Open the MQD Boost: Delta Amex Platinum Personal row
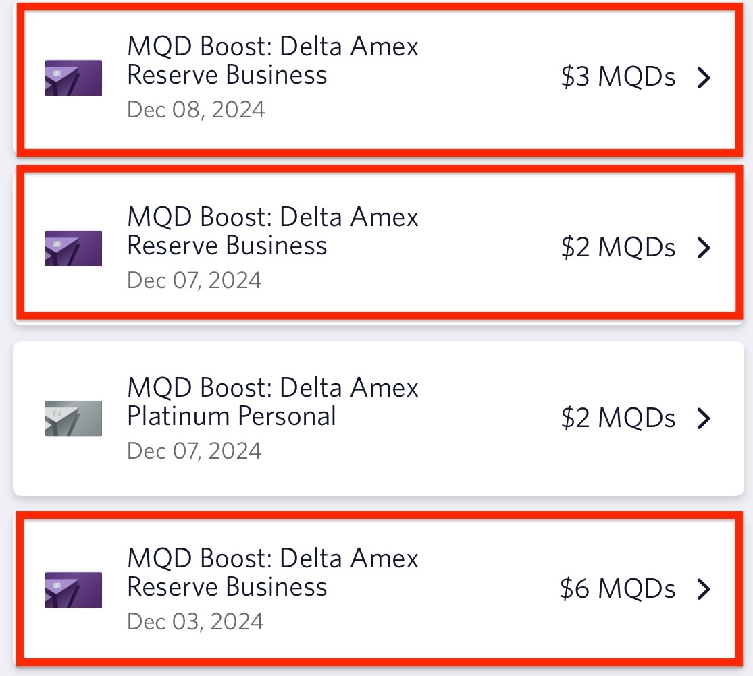This screenshot has width=753, height=676. [376, 418]
